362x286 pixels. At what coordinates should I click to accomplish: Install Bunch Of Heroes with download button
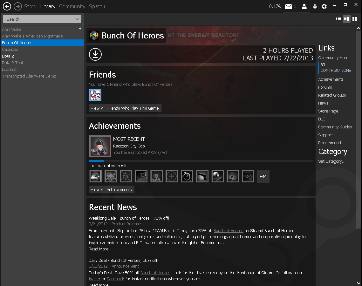click(95, 54)
